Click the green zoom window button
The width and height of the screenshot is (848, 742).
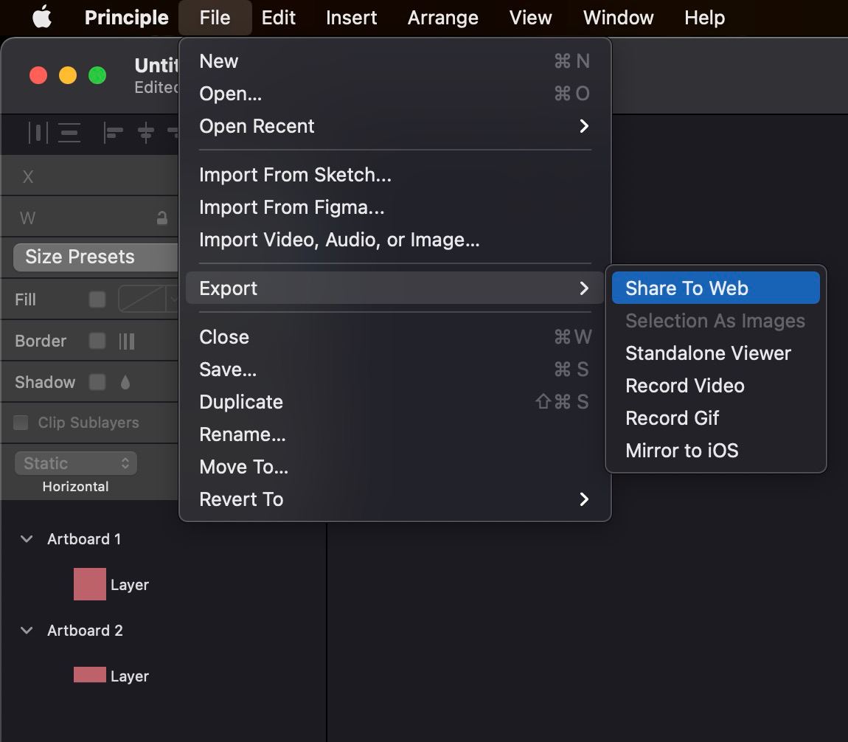point(97,75)
